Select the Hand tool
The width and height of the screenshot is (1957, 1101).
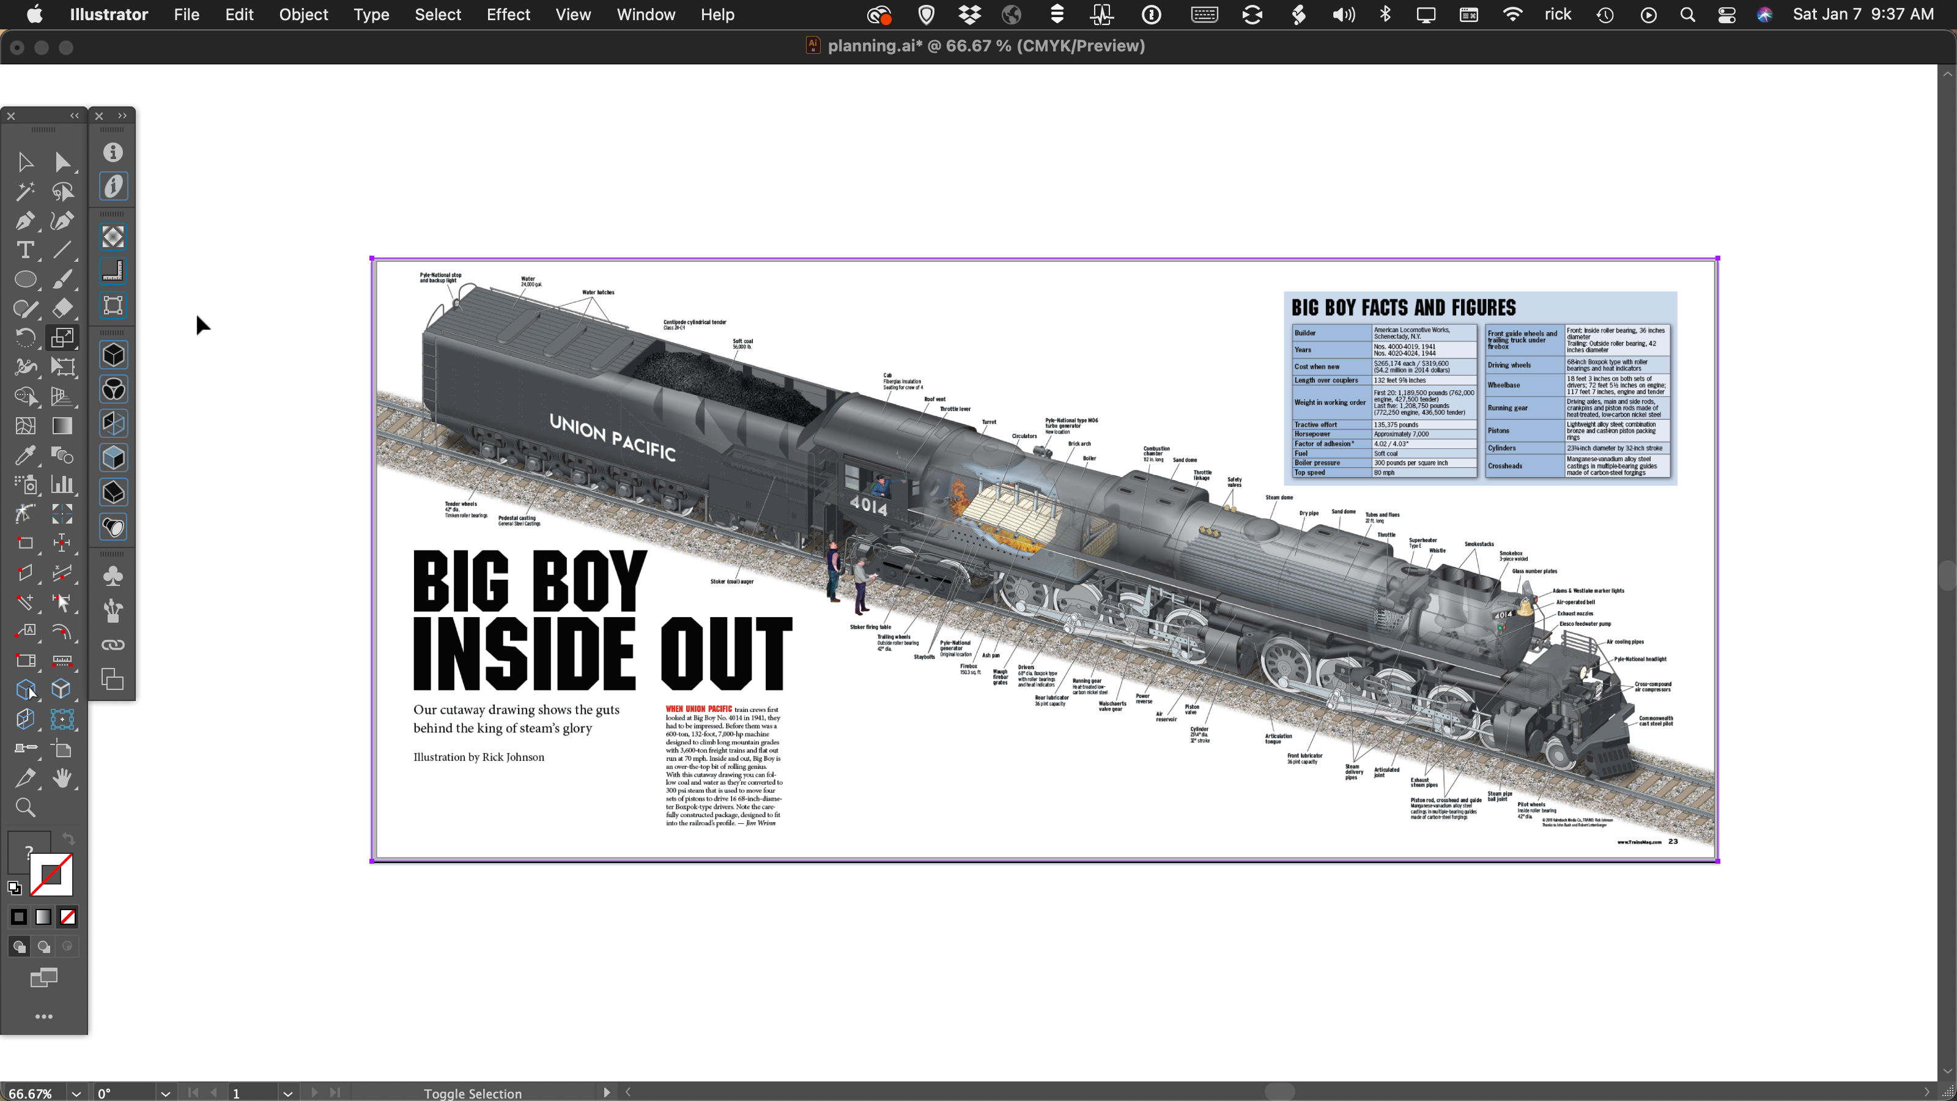[62, 777]
